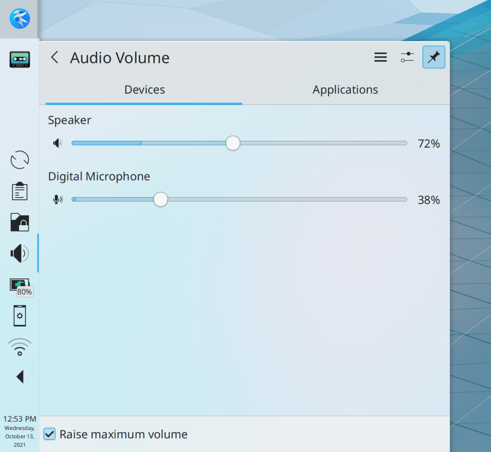Collapse the tray with the back chevron
The width and height of the screenshot is (491, 452).
pyautogui.click(x=55, y=58)
